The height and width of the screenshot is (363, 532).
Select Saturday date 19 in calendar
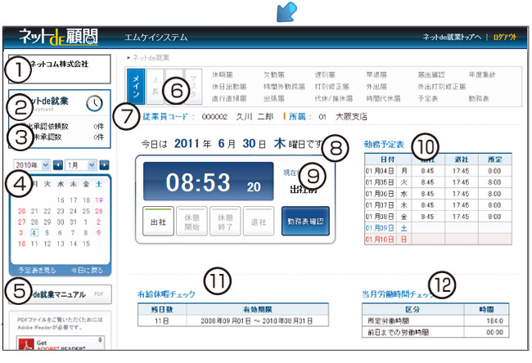[x=99, y=200]
